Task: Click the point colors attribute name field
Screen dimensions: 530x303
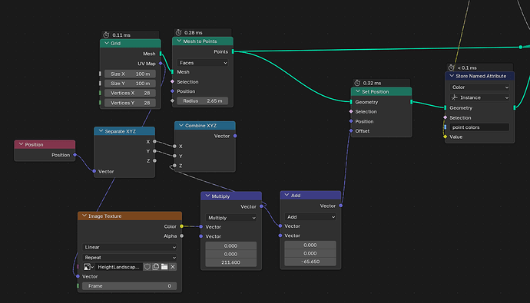Action: coord(479,127)
